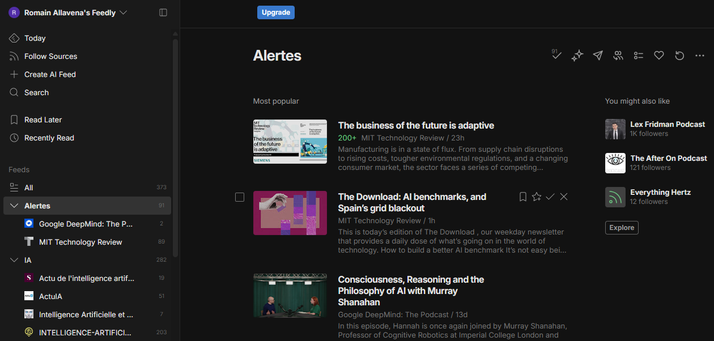Go to Recently Read in the sidebar

[49, 138]
